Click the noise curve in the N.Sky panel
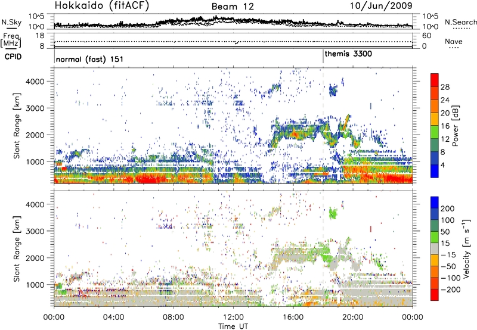 233,22
